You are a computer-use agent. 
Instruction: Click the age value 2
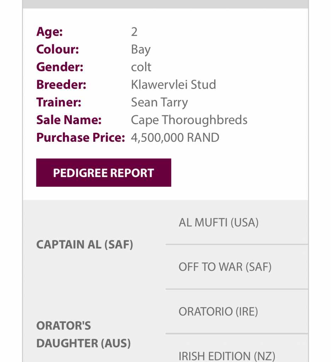[x=134, y=32]
